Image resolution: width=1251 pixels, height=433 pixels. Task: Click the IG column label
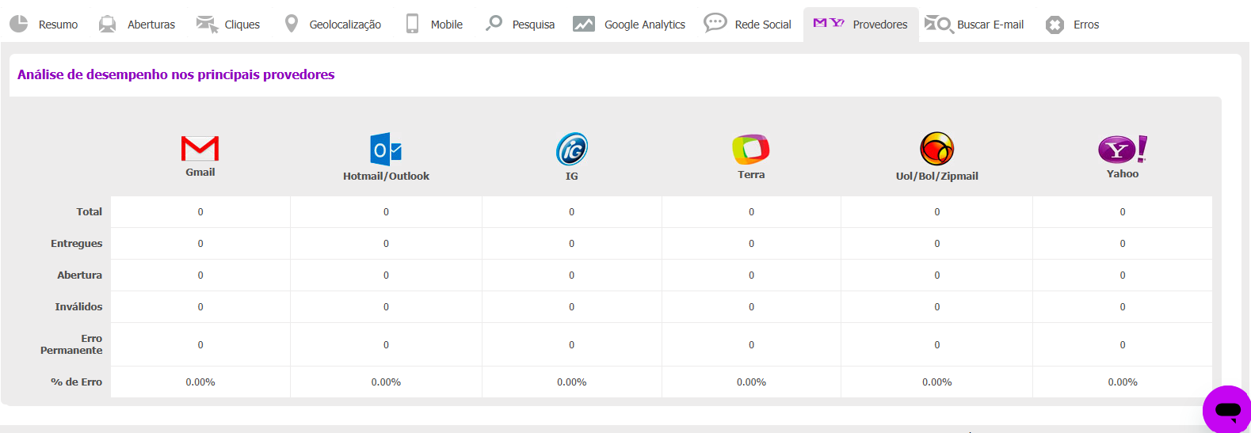click(x=572, y=176)
